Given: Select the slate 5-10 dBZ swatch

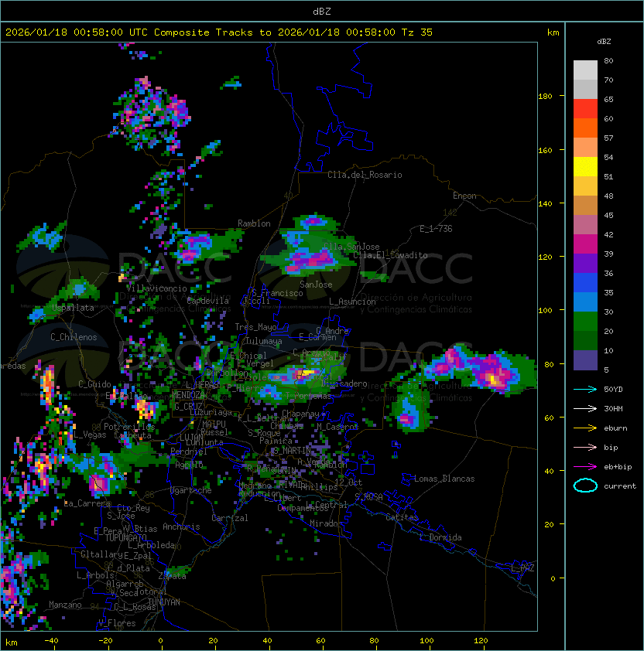Looking at the screenshot, I should point(585,360).
